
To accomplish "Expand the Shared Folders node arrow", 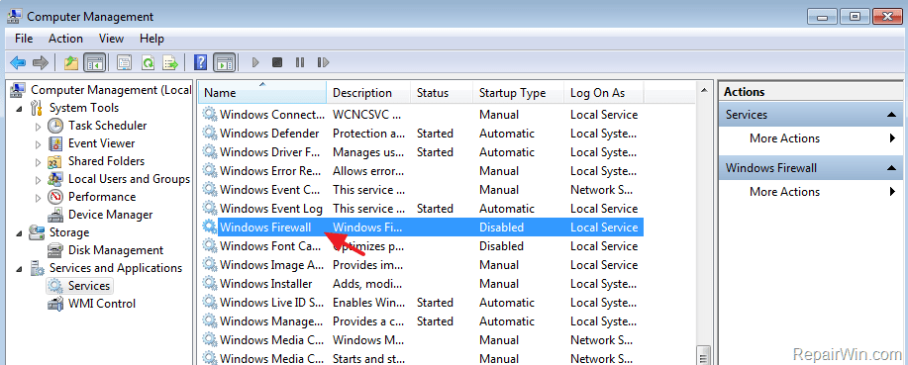I will point(39,162).
